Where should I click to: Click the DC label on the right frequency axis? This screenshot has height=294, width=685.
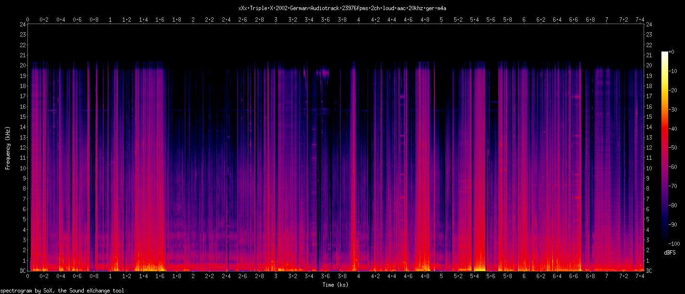tap(649, 270)
